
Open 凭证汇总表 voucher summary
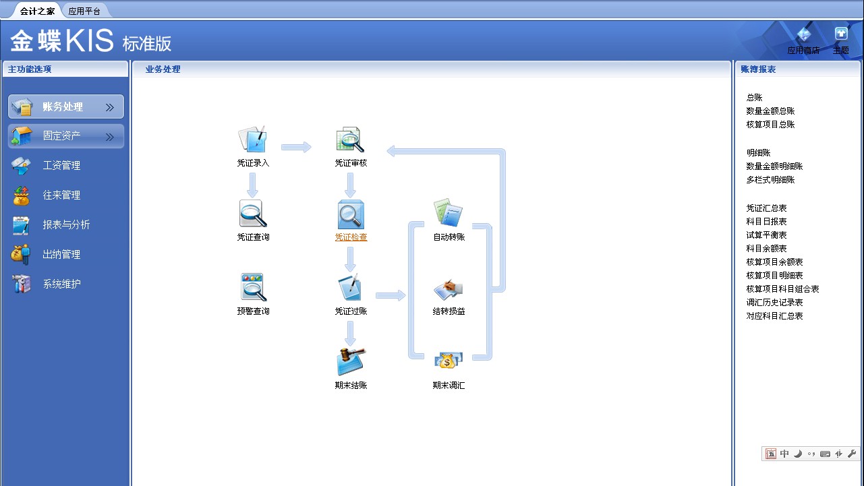(x=766, y=208)
